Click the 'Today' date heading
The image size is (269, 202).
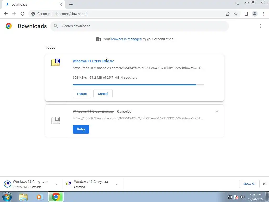(x=50, y=47)
